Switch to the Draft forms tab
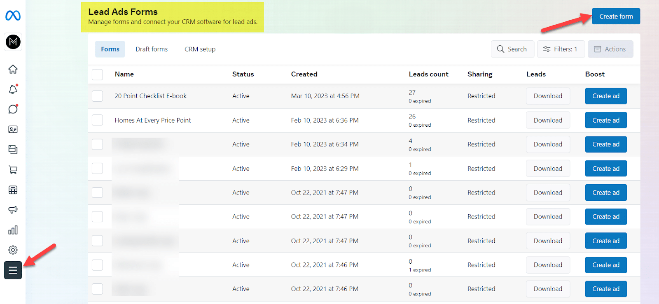 152,49
